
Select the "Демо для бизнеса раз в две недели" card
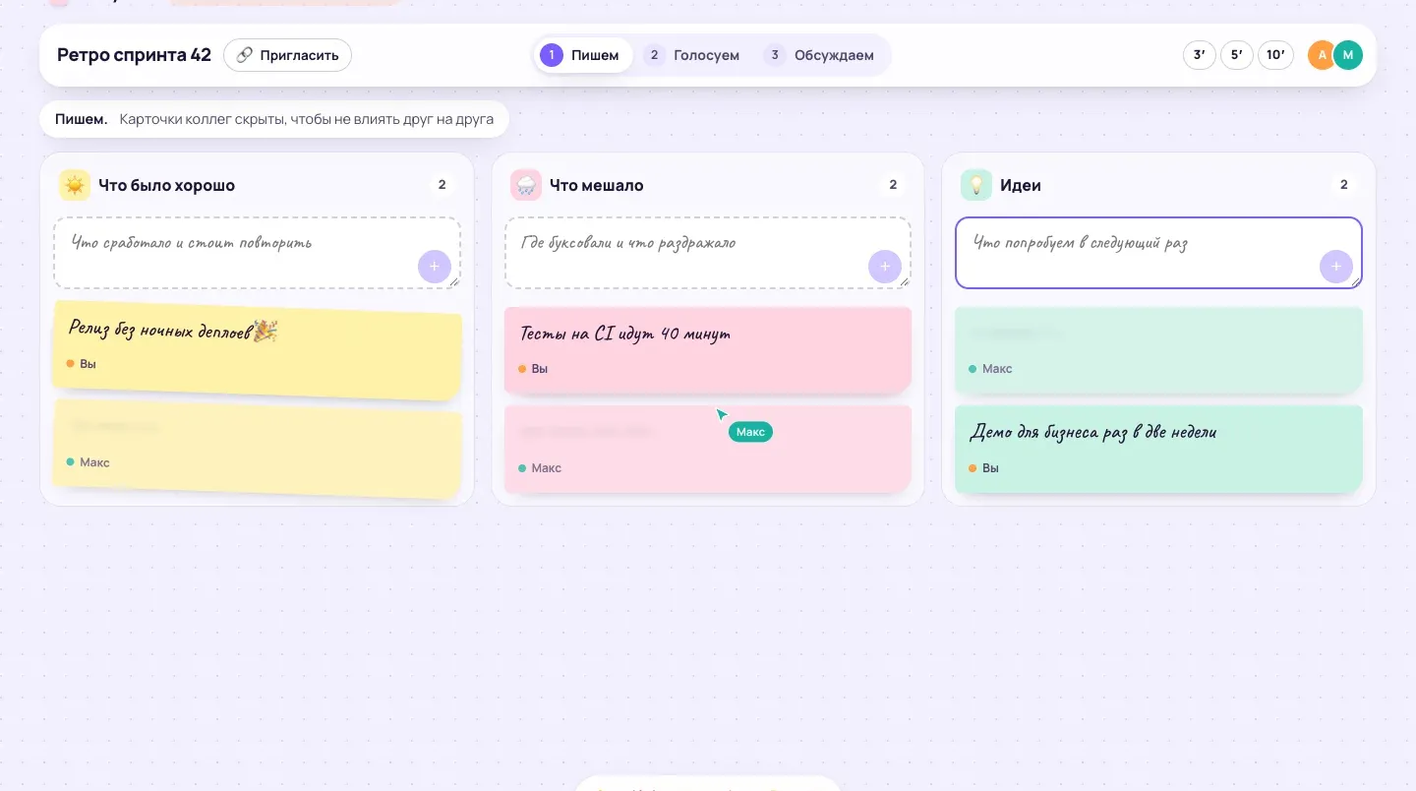pyautogui.click(x=1158, y=449)
